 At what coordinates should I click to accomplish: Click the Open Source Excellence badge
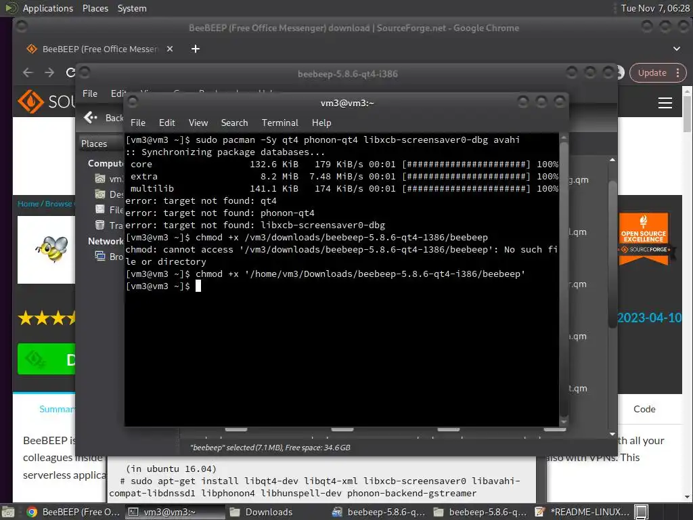[x=644, y=239]
